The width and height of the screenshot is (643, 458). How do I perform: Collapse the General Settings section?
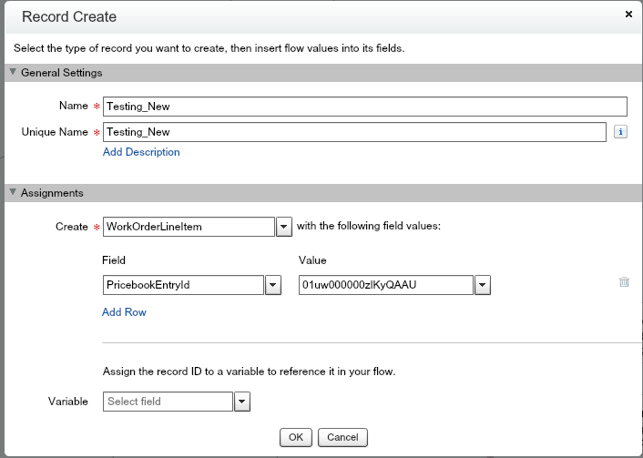(x=13, y=72)
